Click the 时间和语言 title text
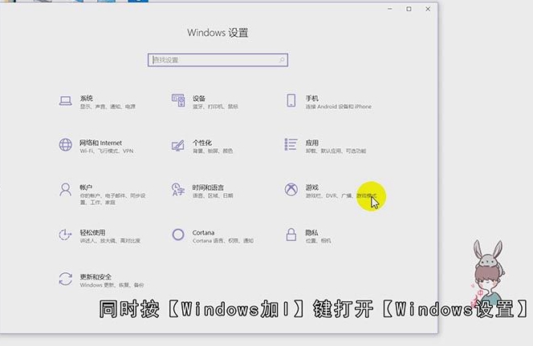Image resolution: width=533 pixels, height=346 pixels. 208,187
